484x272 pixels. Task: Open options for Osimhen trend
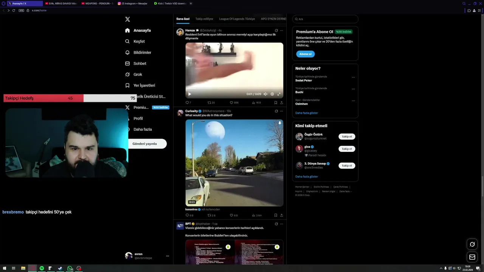click(353, 100)
